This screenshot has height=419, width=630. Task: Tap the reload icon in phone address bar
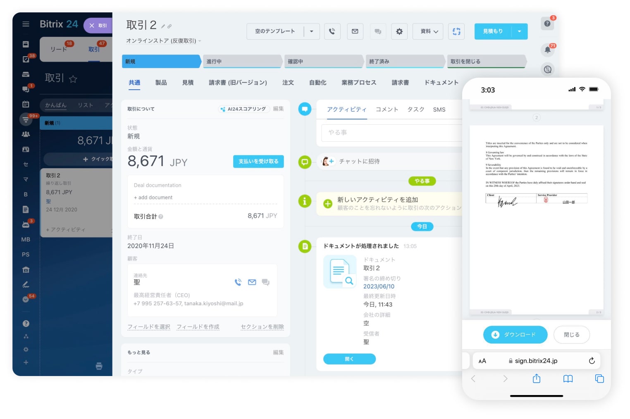tap(592, 361)
